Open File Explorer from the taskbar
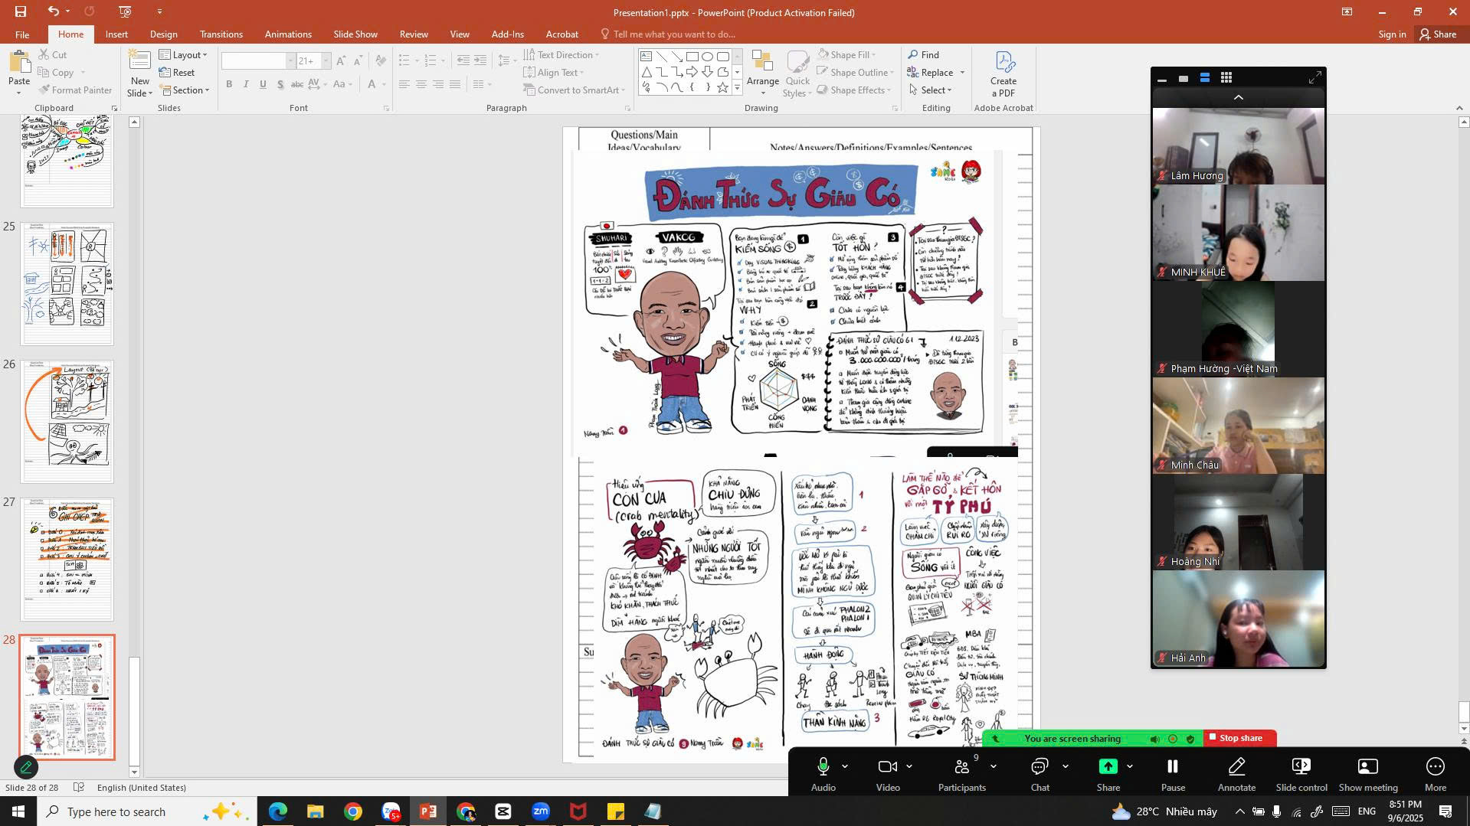Viewport: 1470px width, 826px height. point(316,811)
